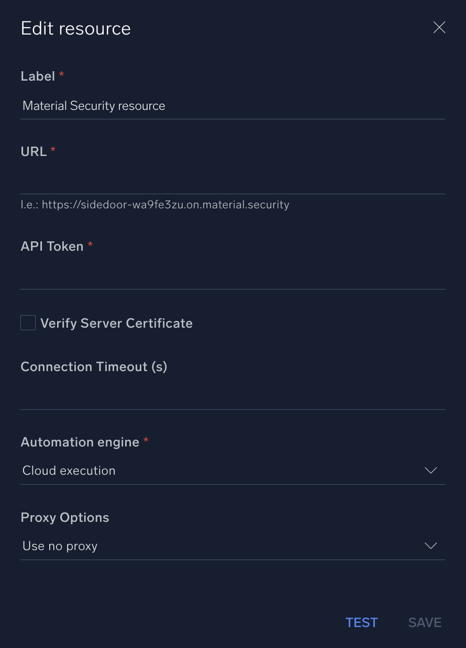Enable the Verify Server Certificate checkbox
Viewport: 466px width, 648px height.
pyautogui.click(x=28, y=322)
